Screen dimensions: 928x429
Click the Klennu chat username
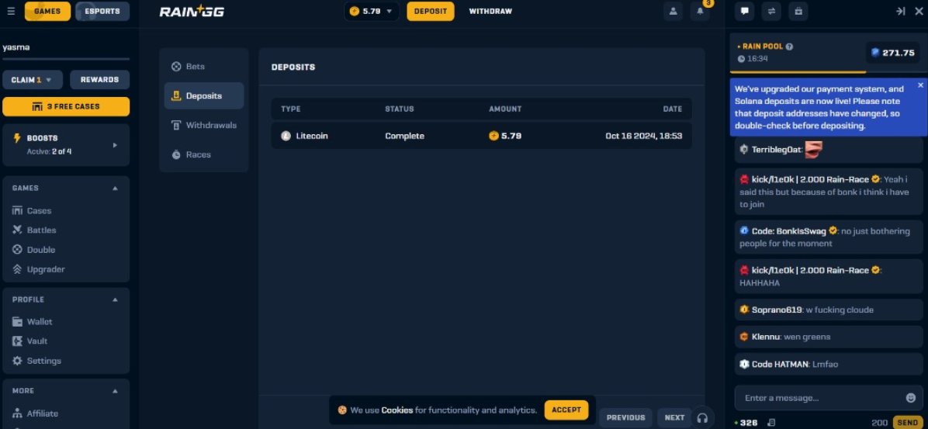(x=767, y=337)
